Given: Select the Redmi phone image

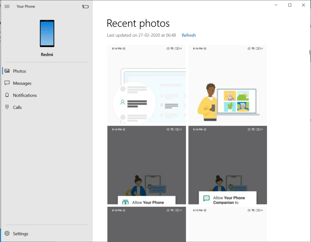Looking at the screenshot, I should [47, 33].
